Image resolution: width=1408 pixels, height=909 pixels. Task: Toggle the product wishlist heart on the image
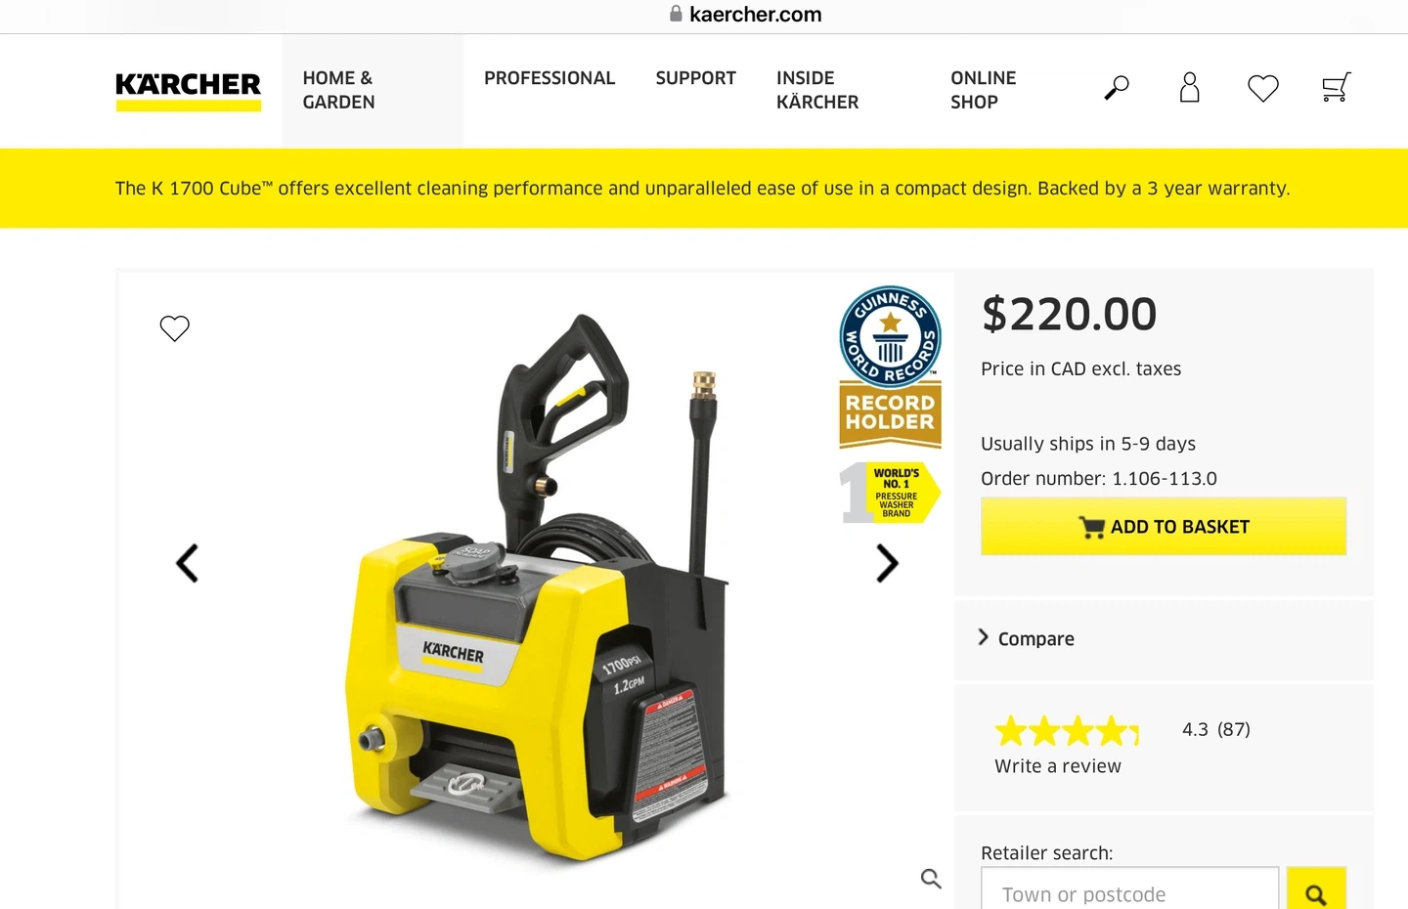(175, 328)
